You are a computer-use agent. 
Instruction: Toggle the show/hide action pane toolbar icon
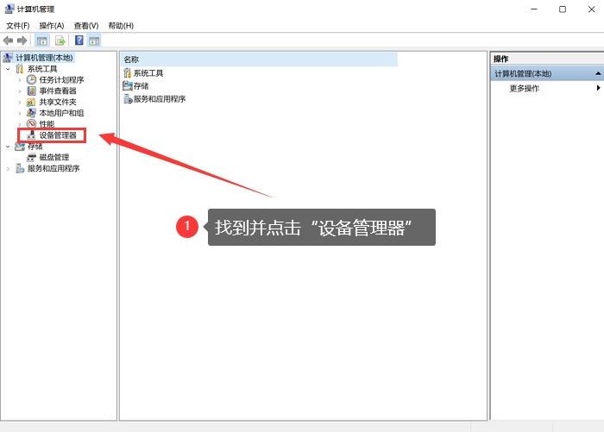94,41
